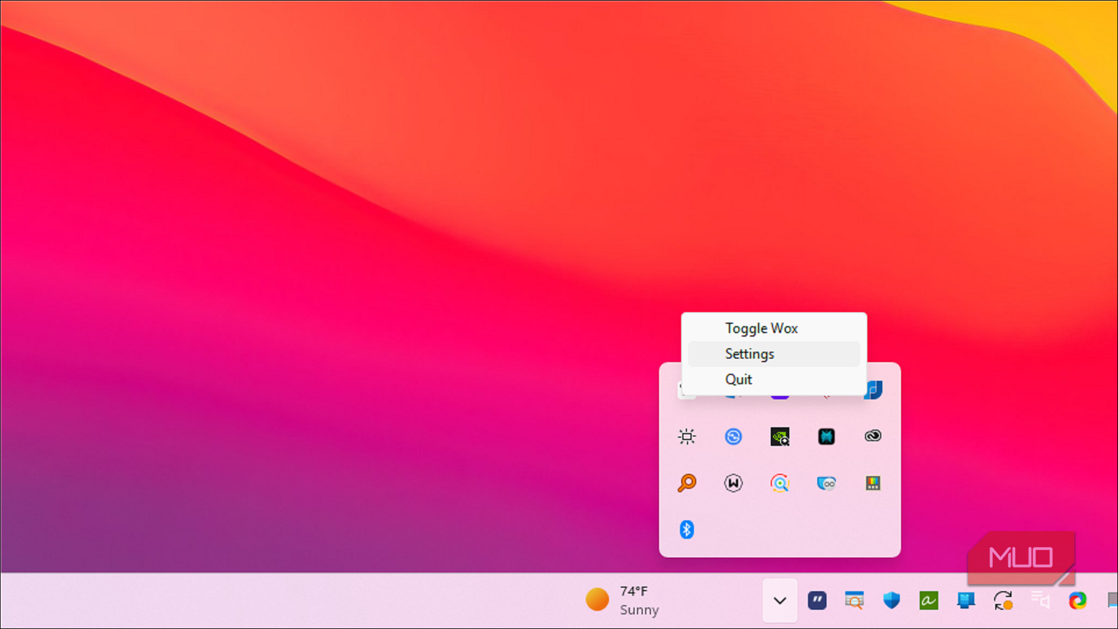Viewport: 1118px width, 629px height.
Task: Click the sync icon with orange dot
Action: coord(1004,600)
